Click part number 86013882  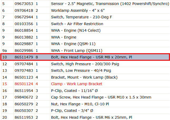[24, 37]
